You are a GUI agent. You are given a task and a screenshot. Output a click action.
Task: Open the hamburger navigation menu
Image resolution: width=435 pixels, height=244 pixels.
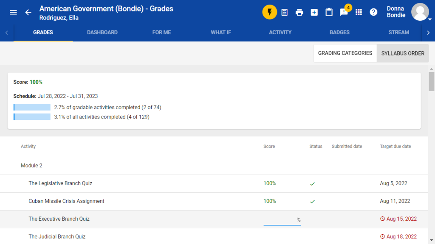(13, 12)
